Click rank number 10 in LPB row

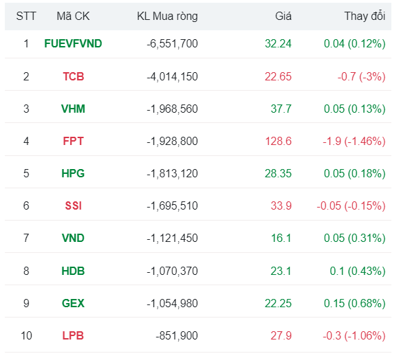coord(26,335)
